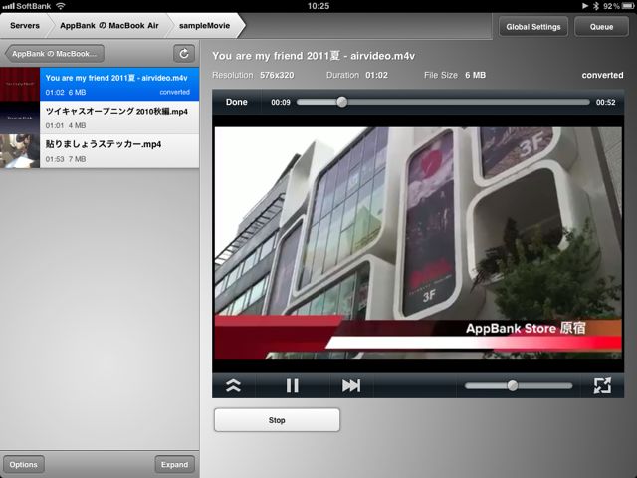
Task: Click the Resolution 576x320 value
Action: (277, 76)
